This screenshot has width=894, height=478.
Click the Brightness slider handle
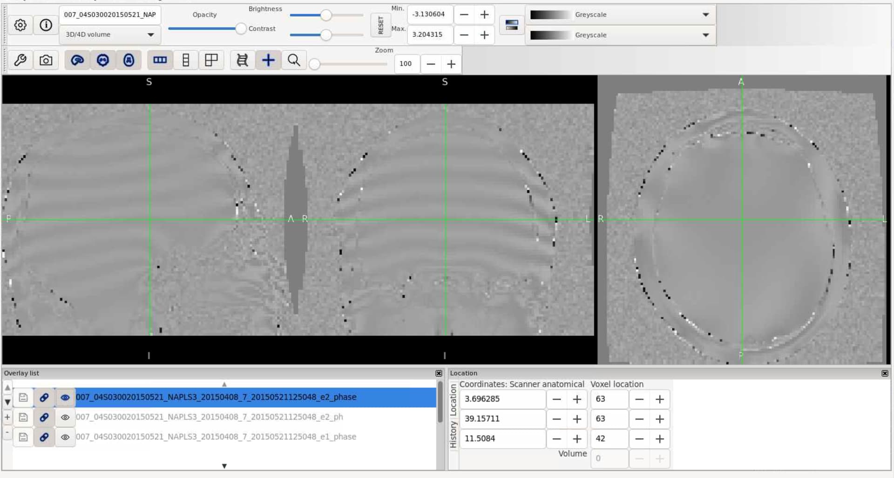pos(326,15)
